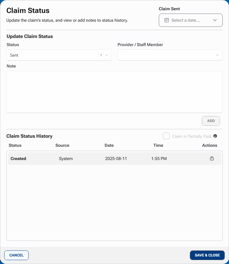Image resolution: width=229 pixels, height=264 pixels.
Task: Click the calendar icon in Claim Sent field
Action: [166, 20]
